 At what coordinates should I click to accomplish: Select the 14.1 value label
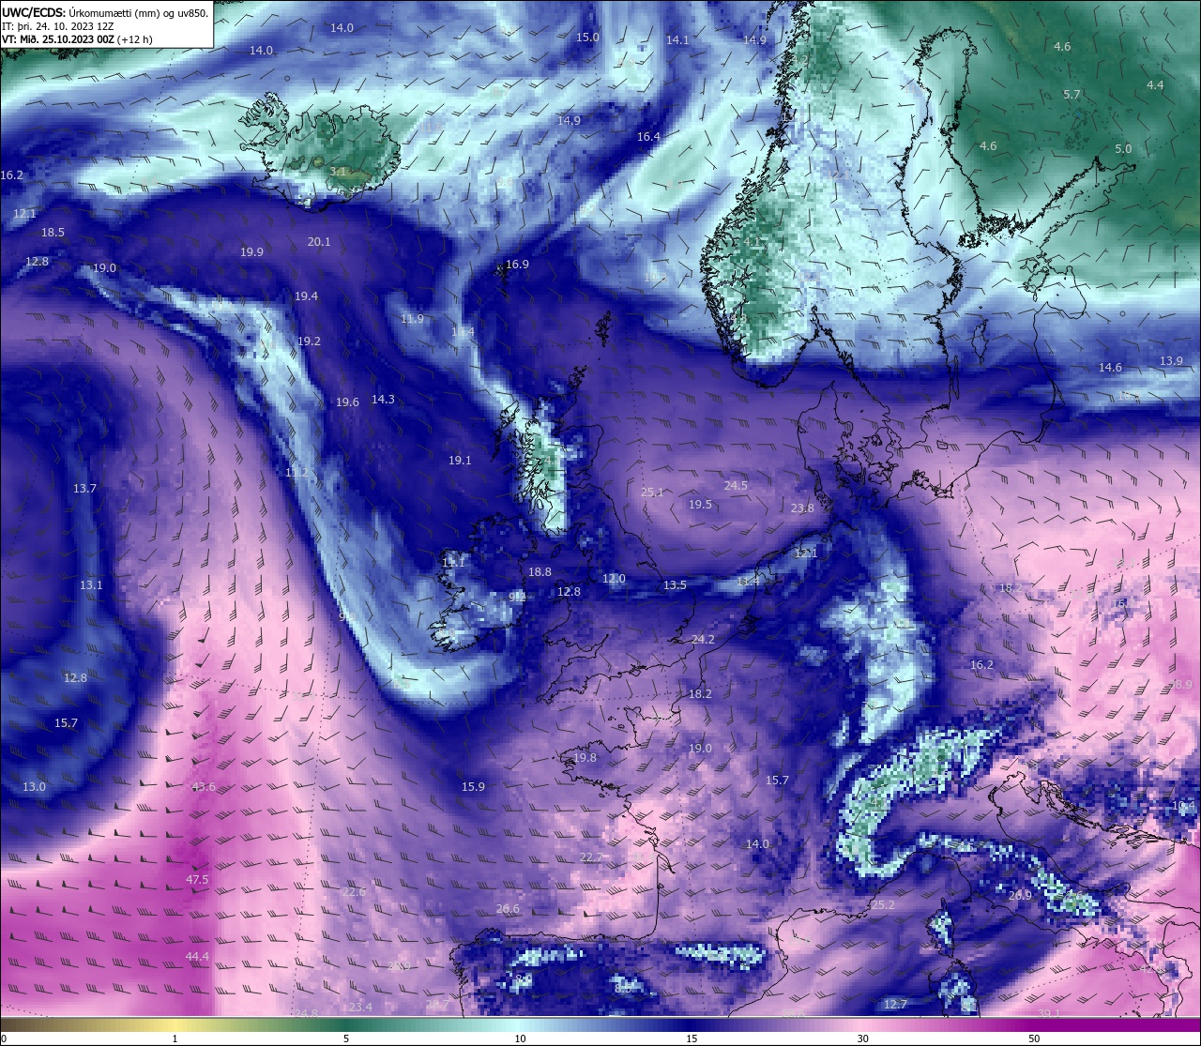click(677, 40)
